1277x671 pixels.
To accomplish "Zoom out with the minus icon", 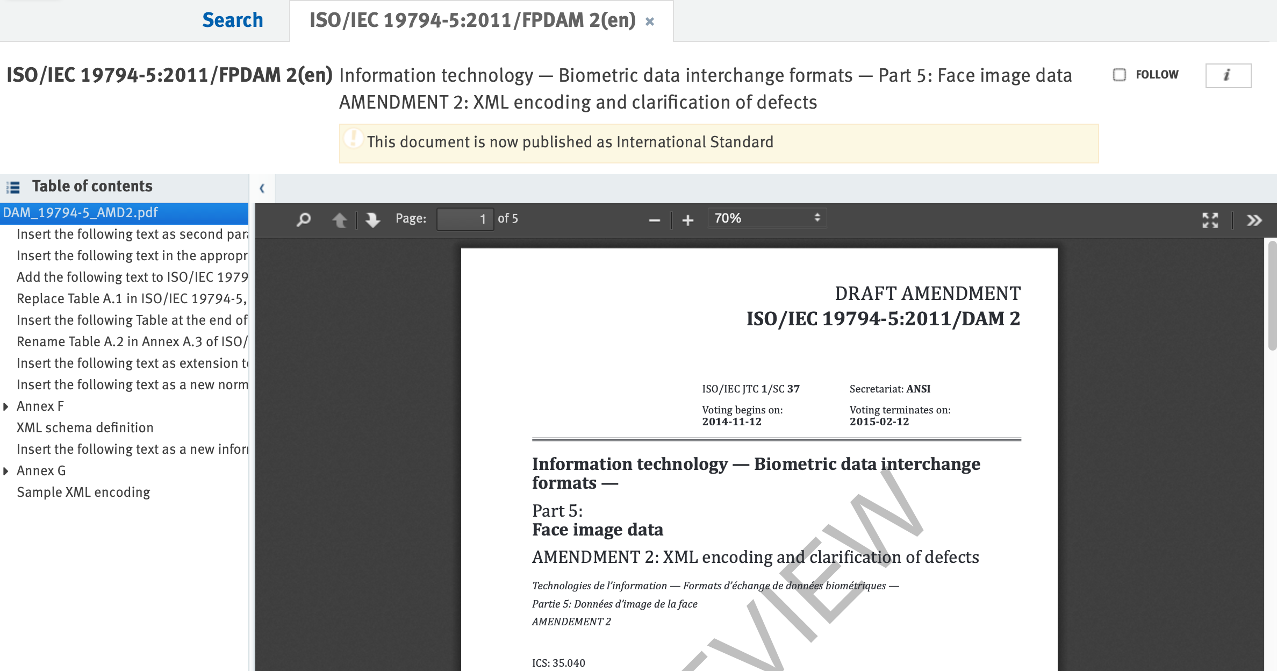I will click(x=654, y=219).
